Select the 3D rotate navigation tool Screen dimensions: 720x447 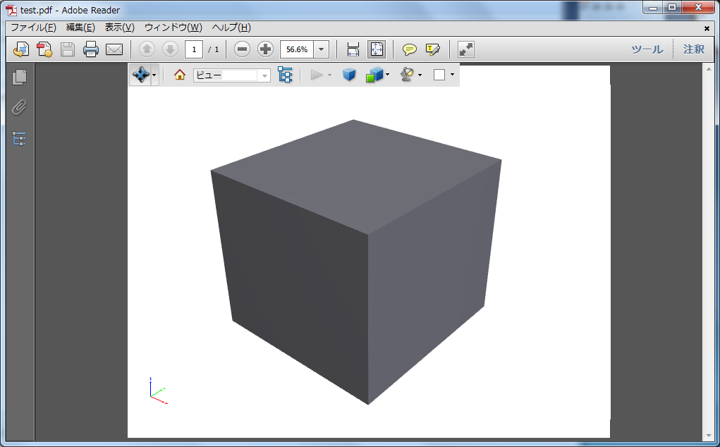click(x=140, y=74)
